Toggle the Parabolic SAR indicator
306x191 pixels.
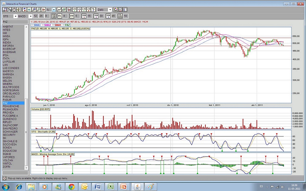point(53,16)
